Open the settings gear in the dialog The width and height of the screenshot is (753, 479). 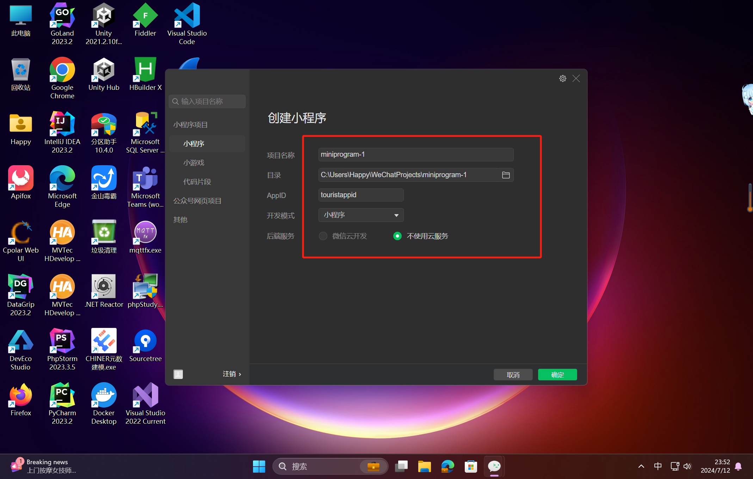[562, 79]
